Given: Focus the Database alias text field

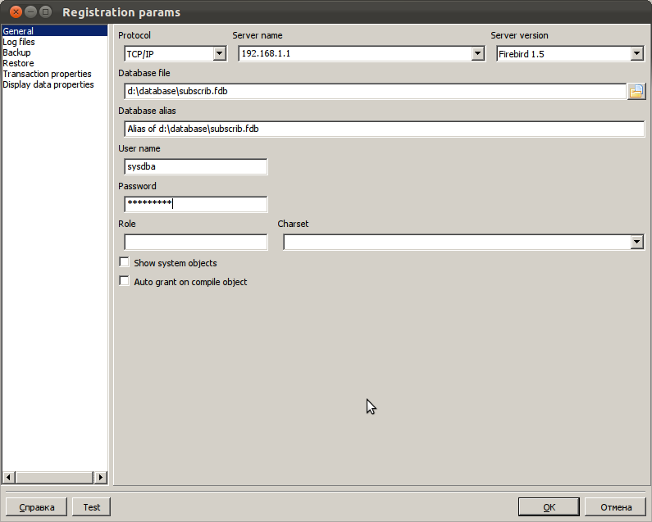Looking at the screenshot, I should [x=384, y=129].
